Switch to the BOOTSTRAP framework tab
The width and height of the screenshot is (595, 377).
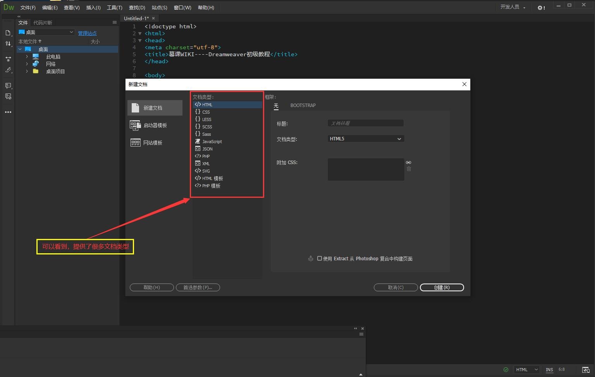pyautogui.click(x=303, y=105)
